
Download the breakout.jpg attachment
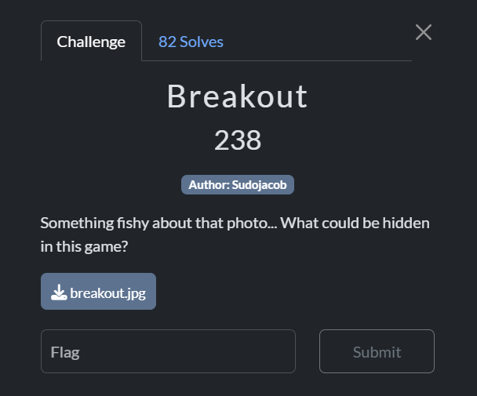(98, 292)
